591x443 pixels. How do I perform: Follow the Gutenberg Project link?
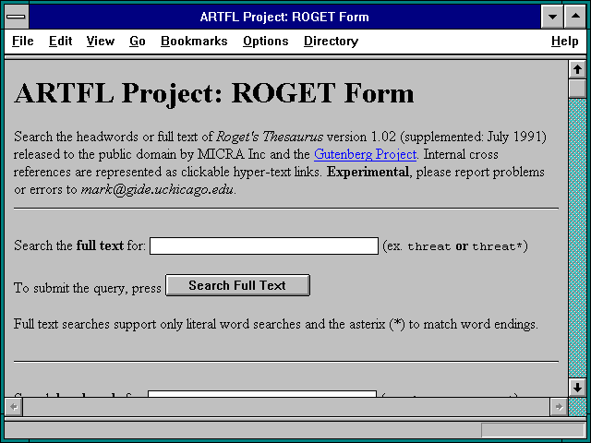pyautogui.click(x=366, y=154)
